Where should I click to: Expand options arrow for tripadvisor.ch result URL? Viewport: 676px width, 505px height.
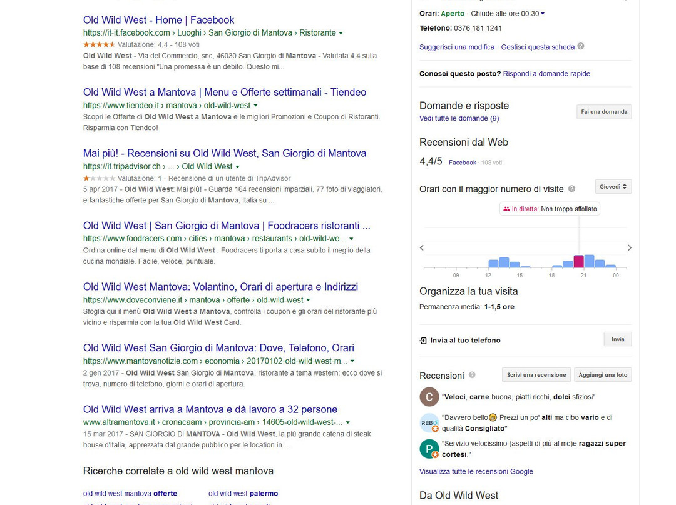238,167
